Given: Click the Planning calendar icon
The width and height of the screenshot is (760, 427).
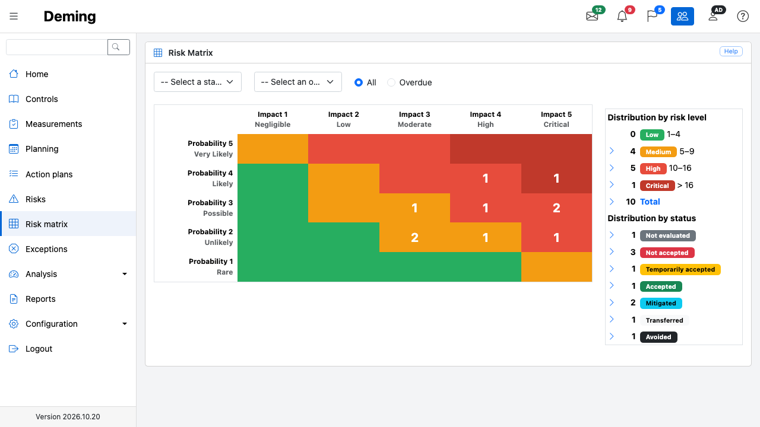Looking at the screenshot, I should click(14, 149).
